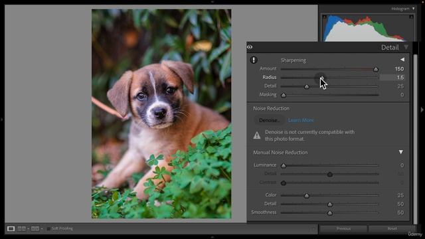Click the right panel collapse arrow
425x239 pixels.
(422, 110)
